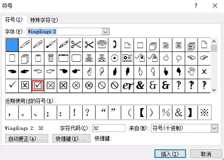Choose the open hand symbol
The image size is (224, 160).
point(192,71)
